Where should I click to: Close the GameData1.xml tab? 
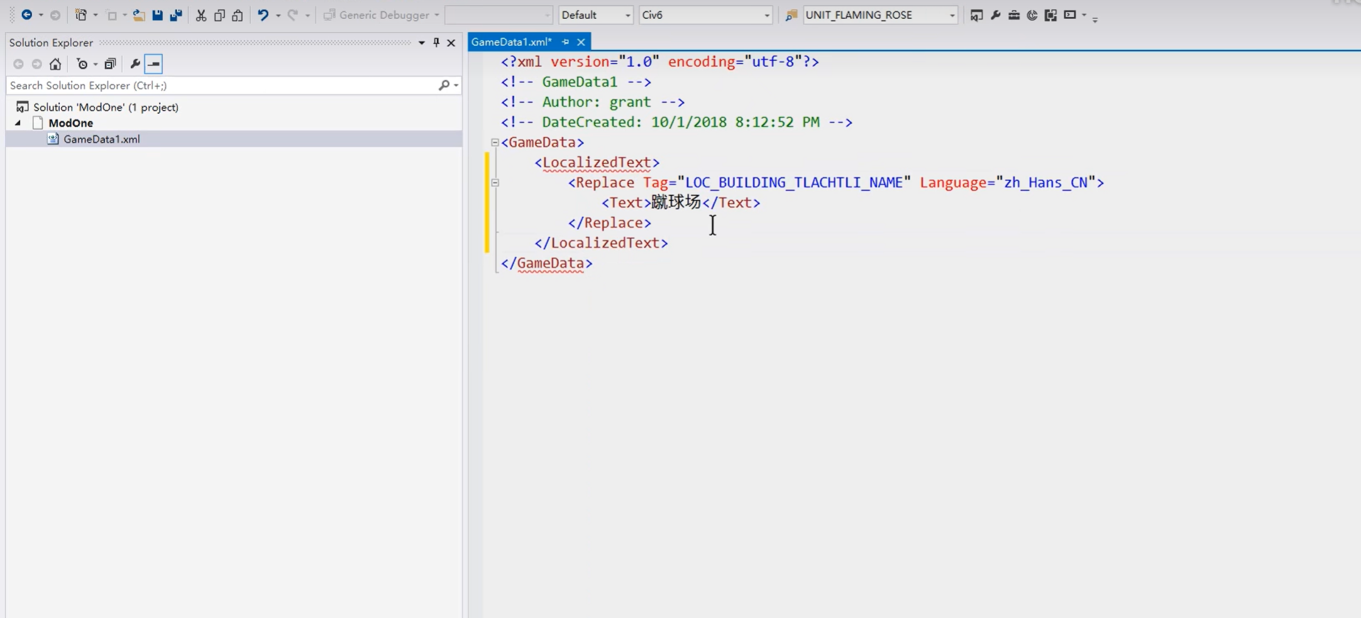pos(581,42)
